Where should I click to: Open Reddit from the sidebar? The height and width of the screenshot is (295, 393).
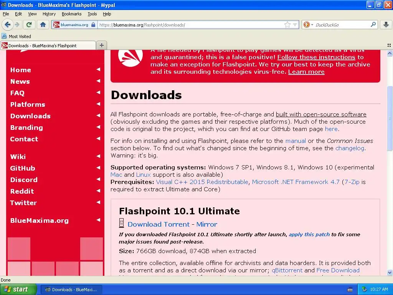click(x=22, y=191)
